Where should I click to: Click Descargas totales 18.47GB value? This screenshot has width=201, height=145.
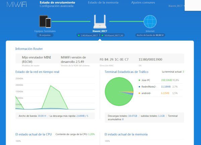point(133,116)
